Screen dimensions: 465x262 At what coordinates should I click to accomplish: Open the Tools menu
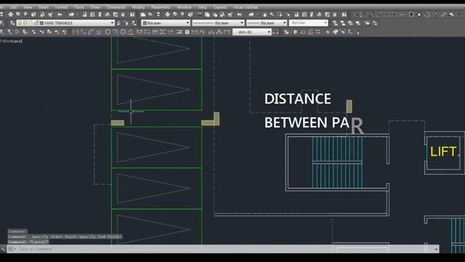(79, 7)
